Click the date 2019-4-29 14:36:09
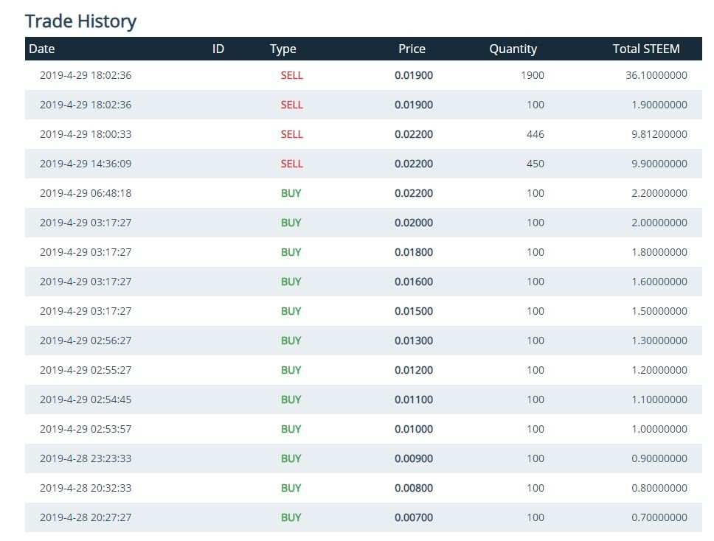 (86, 164)
